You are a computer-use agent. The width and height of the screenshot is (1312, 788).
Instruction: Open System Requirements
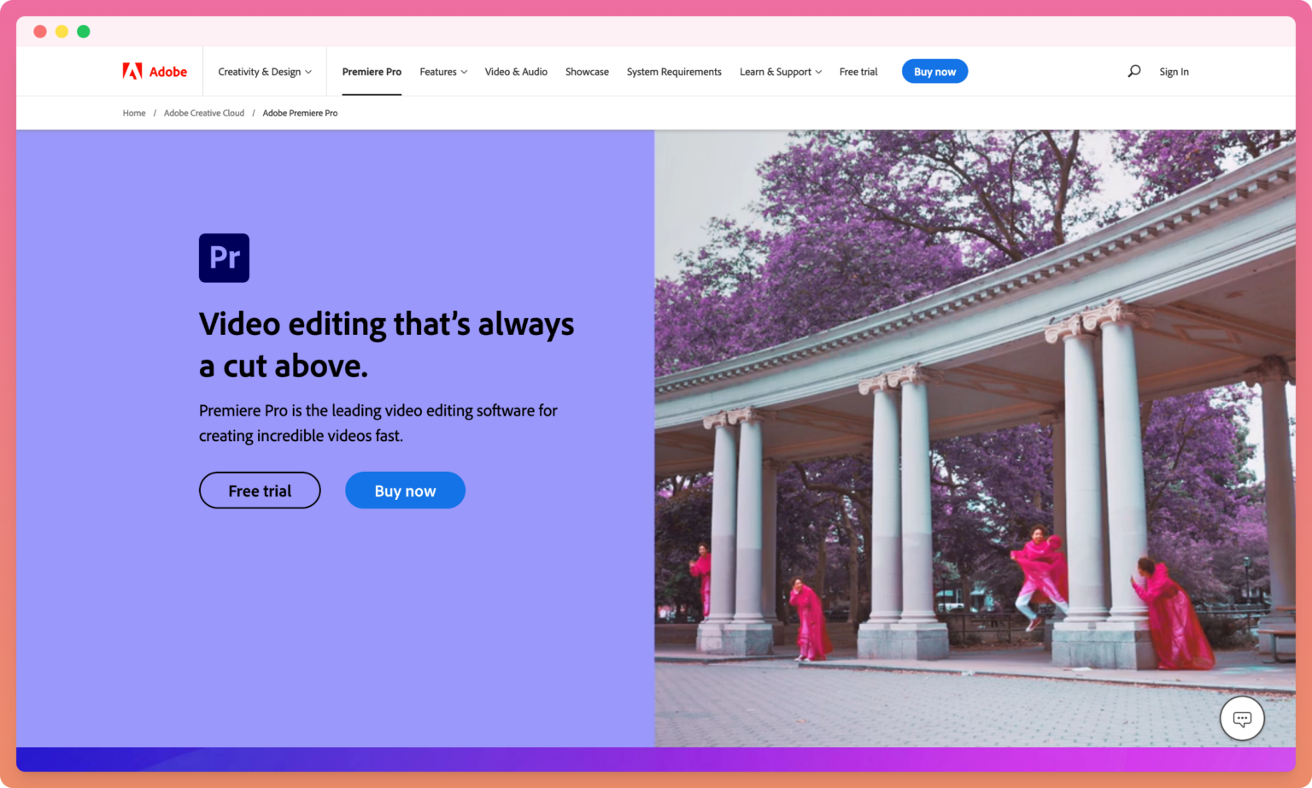tap(674, 71)
